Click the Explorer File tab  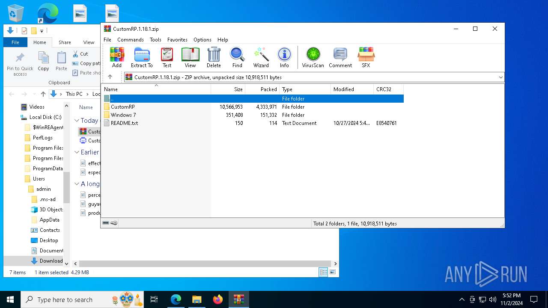(x=15, y=42)
